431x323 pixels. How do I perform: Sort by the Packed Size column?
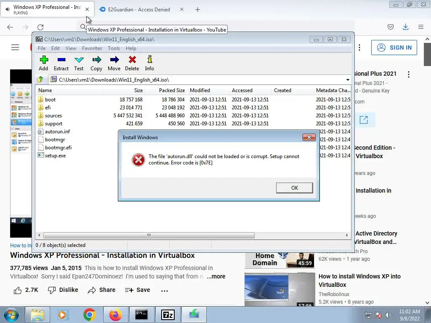point(166,90)
